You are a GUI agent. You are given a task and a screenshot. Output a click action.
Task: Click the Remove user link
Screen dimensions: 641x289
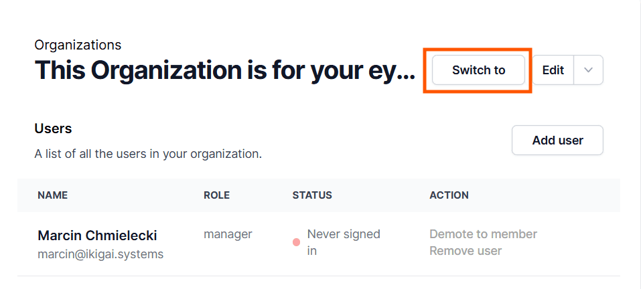(466, 251)
